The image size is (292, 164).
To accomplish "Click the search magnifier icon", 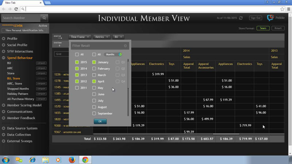I will click(x=44, y=18).
